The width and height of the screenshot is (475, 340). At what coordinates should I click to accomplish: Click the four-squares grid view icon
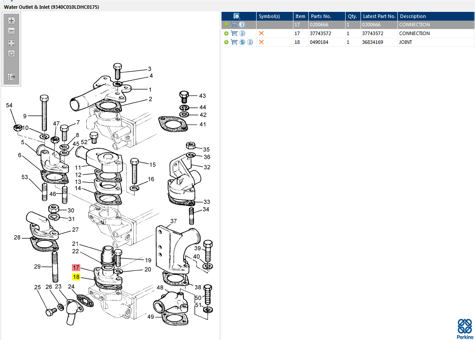point(11,43)
